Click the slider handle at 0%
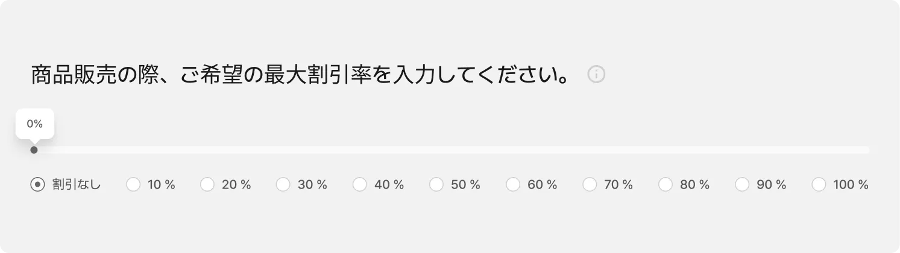 pos(34,150)
